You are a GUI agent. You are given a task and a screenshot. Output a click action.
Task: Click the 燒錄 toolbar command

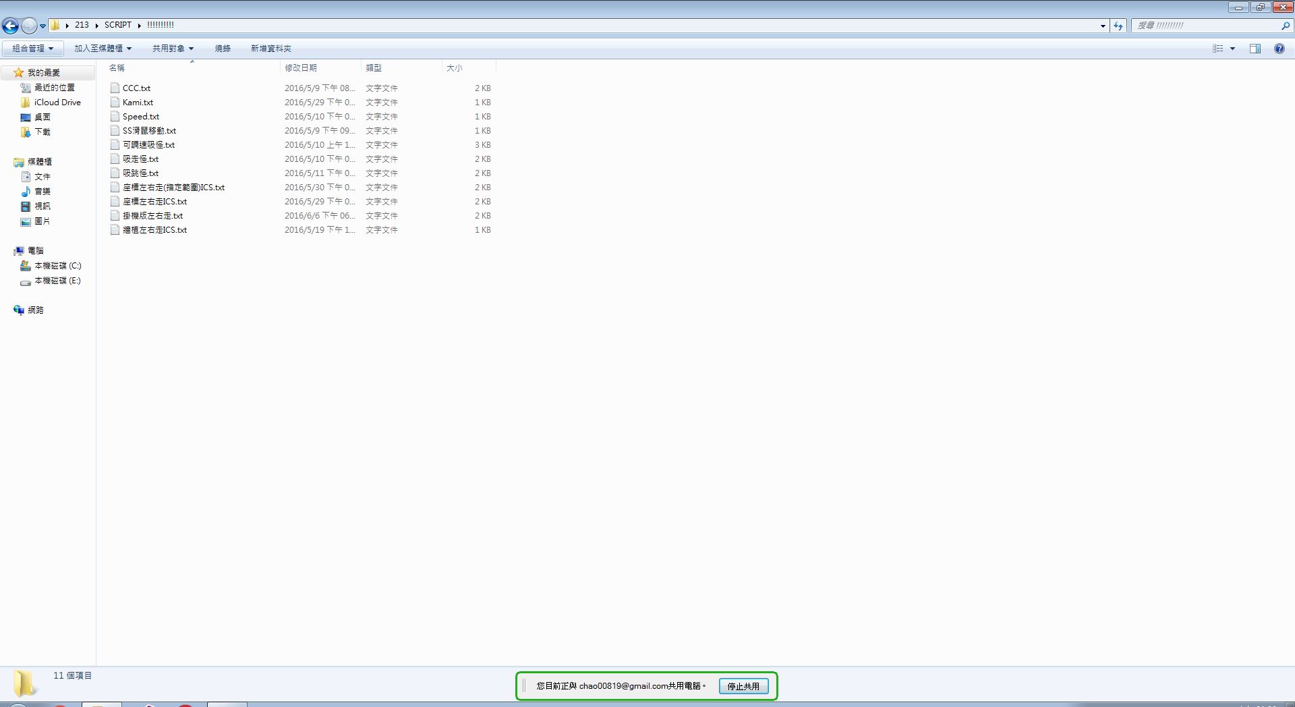click(223, 49)
